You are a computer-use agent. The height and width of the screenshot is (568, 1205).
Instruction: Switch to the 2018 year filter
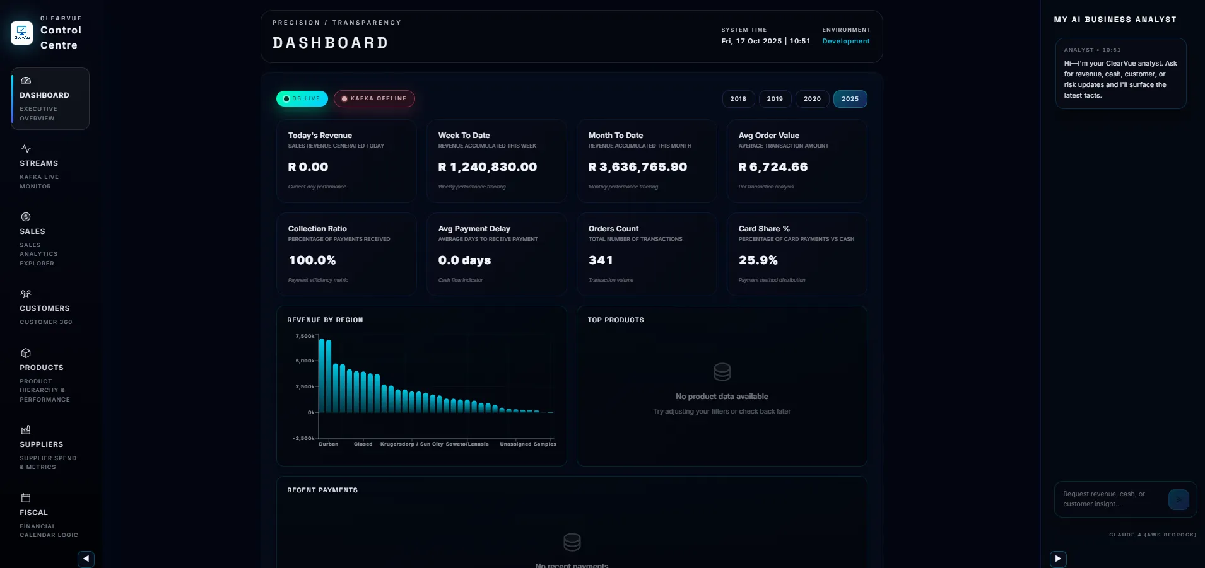pyautogui.click(x=738, y=99)
